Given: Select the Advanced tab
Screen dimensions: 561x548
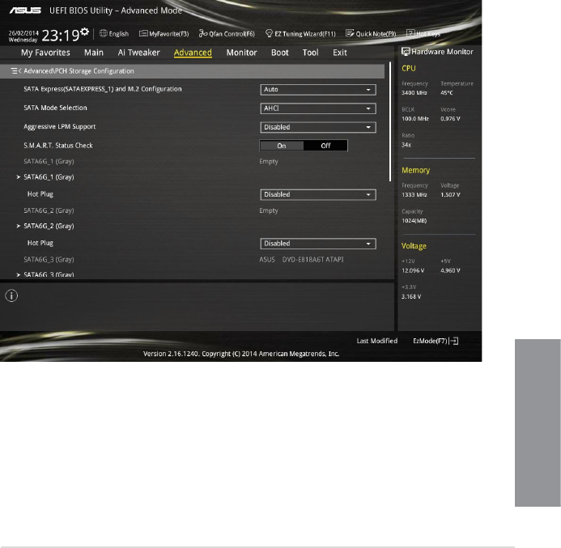Looking at the screenshot, I should [193, 53].
